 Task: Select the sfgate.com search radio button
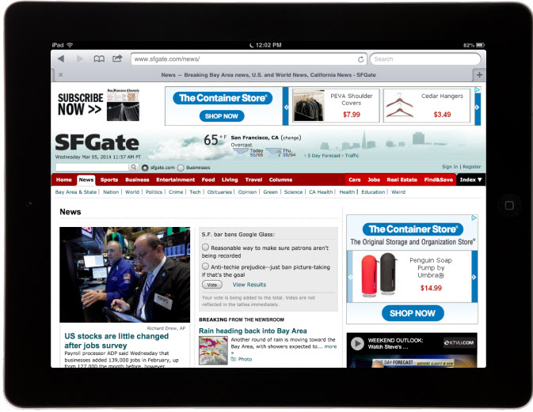(x=145, y=168)
